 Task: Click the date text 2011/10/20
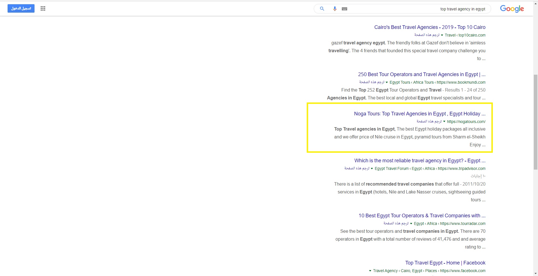coord(474,184)
